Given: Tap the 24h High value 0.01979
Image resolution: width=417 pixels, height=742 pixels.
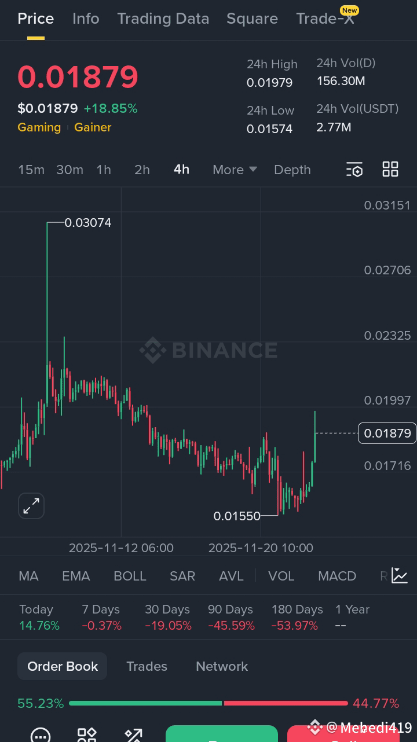Looking at the screenshot, I should pyautogui.click(x=269, y=83).
